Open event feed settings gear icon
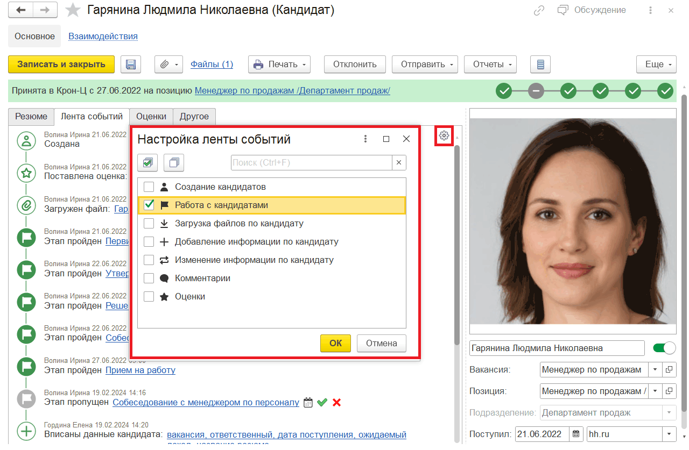 coord(444,135)
